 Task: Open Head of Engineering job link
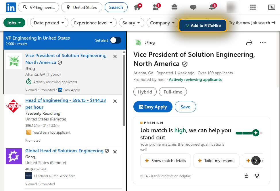(66, 104)
